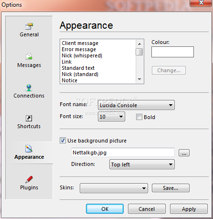The width and height of the screenshot is (213, 219).
Task: Expand the Direction dropdown
Action: [x=142, y=164]
